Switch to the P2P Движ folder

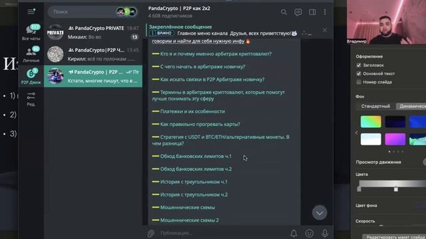[x=31, y=76]
